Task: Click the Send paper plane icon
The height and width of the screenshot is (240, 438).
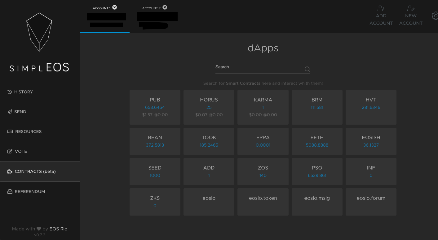Action: (x=10, y=112)
